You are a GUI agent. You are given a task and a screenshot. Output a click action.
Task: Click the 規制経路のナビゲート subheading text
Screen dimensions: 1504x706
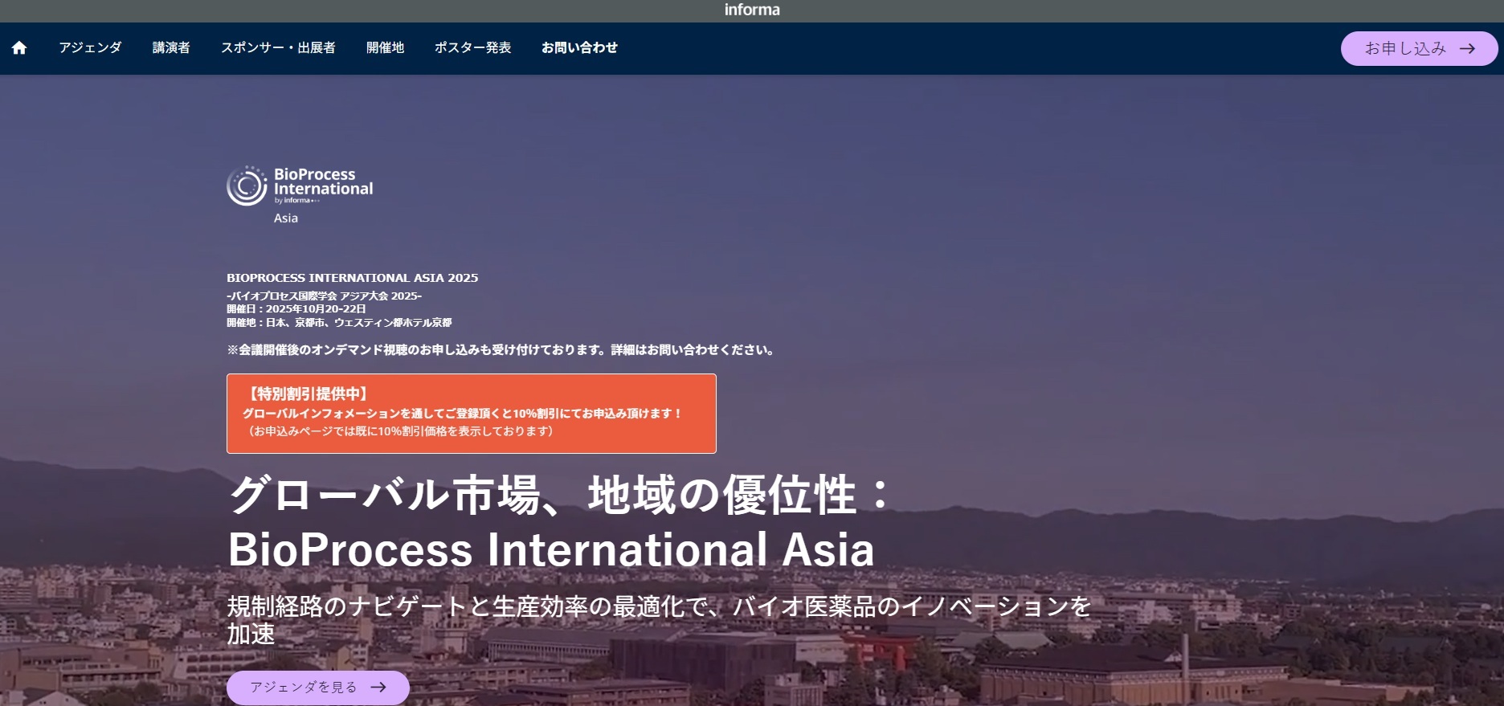tap(658, 606)
